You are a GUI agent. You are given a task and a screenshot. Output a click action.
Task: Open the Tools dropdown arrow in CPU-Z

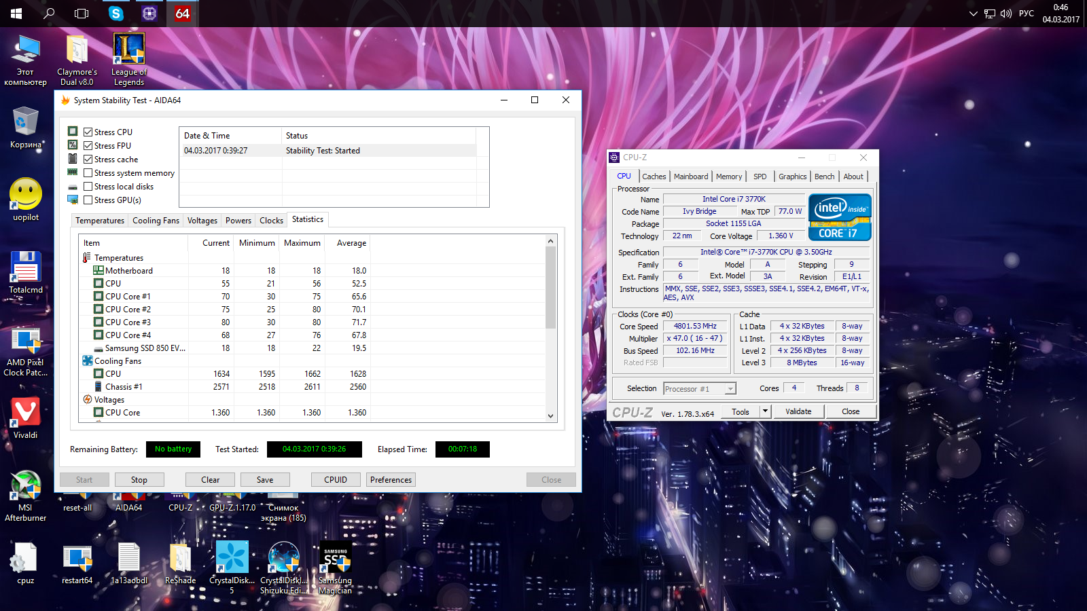pyautogui.click(x=765, y=411)
